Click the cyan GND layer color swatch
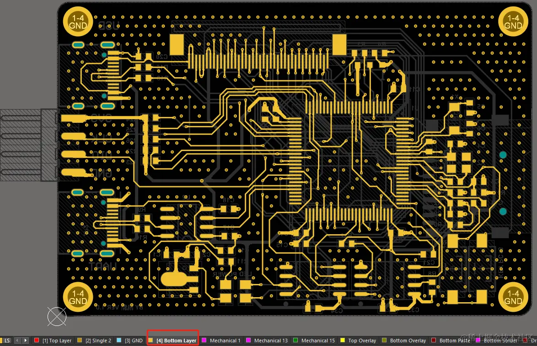The image size is (537, 346). [x=119, y=340]
